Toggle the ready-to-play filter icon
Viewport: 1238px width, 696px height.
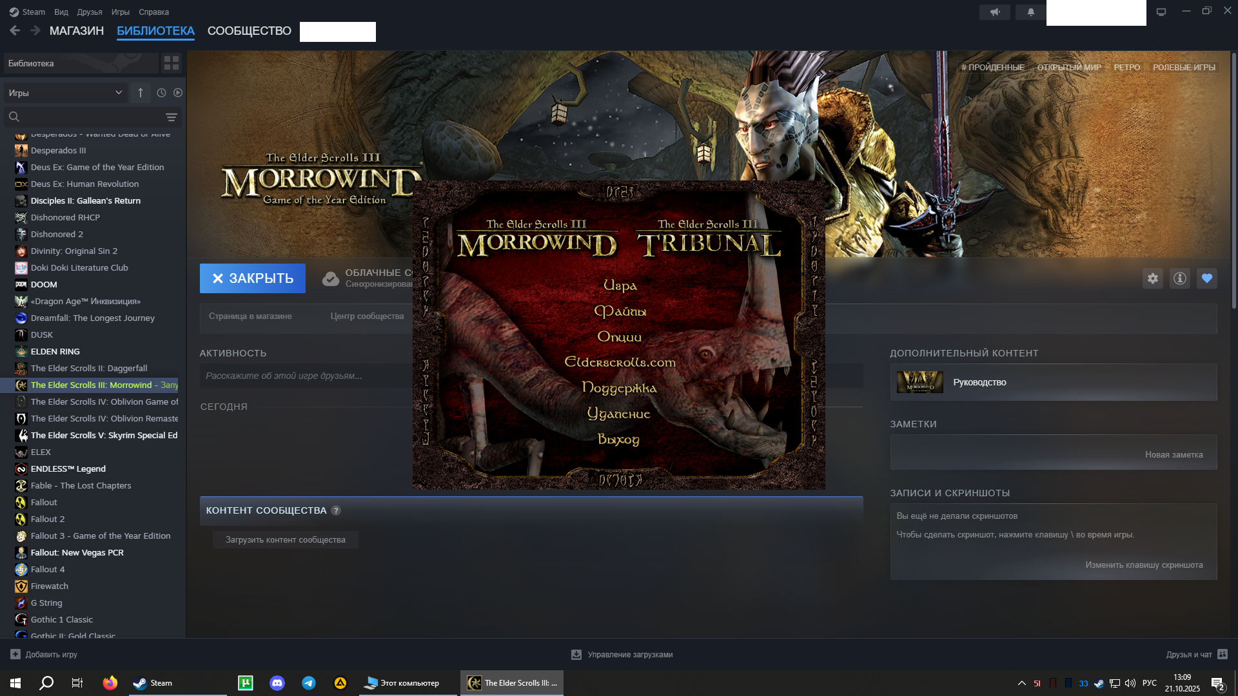click(x=178, y=93)
